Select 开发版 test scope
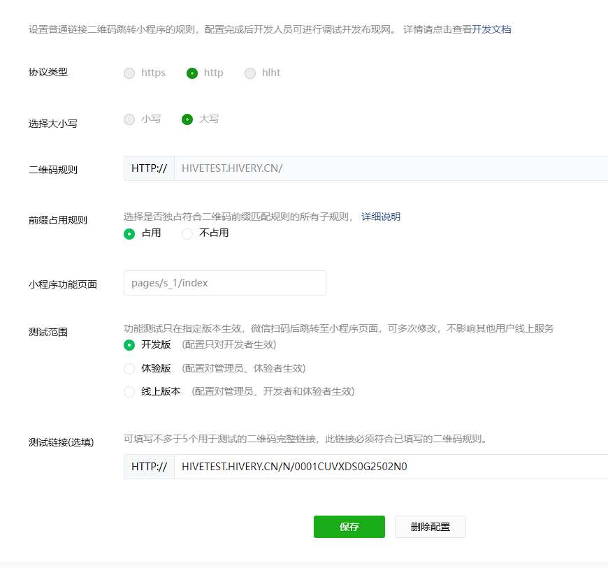The image size is (608, 568). tap(129, 344)
